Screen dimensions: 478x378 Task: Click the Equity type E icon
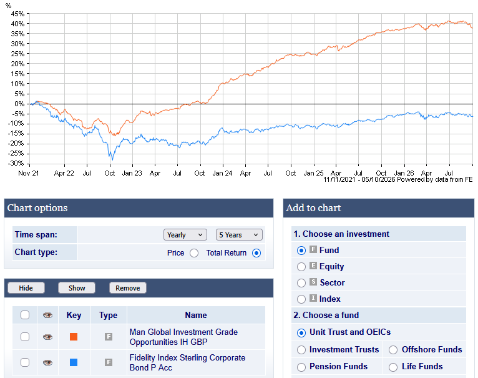(x=313, y=266)
